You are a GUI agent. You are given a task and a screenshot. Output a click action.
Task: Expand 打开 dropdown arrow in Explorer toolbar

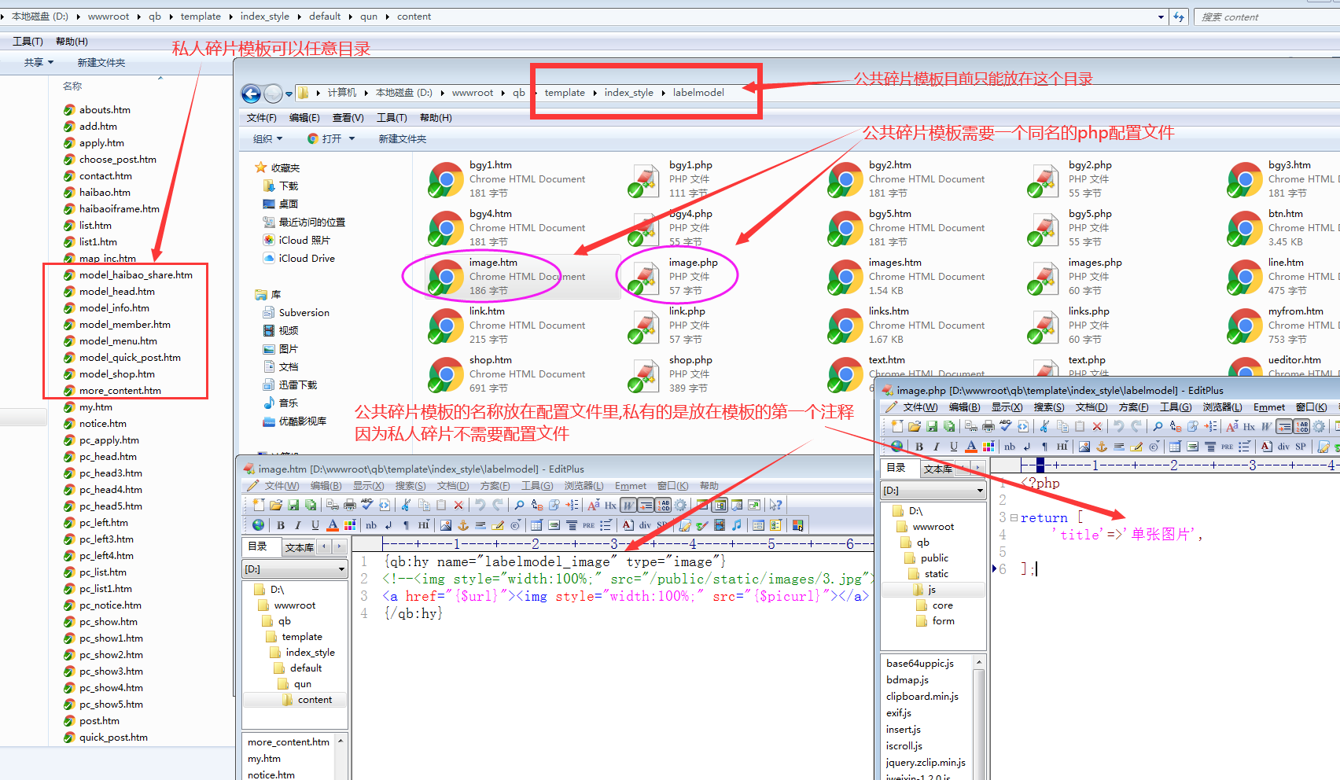click(x=352, y=138)
